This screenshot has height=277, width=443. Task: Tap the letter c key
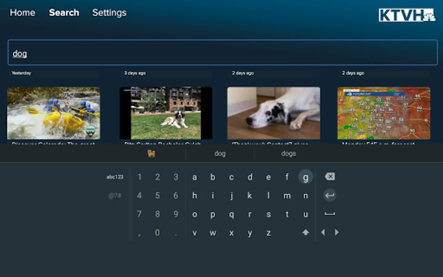coord(231,177)
